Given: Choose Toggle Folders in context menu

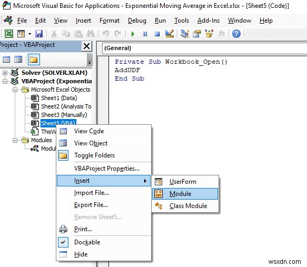Looking at the screenshot, I should pos(104,155).
